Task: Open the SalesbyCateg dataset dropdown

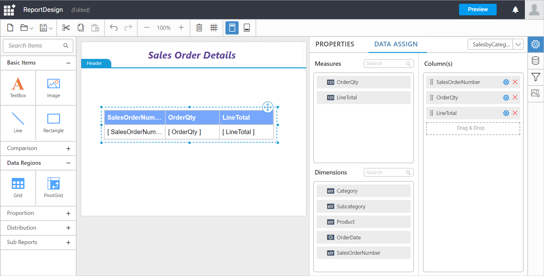Action: click(x=518, y=44)
